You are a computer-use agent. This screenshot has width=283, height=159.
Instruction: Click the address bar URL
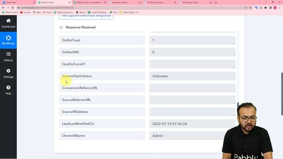click(x=47, y=8)
